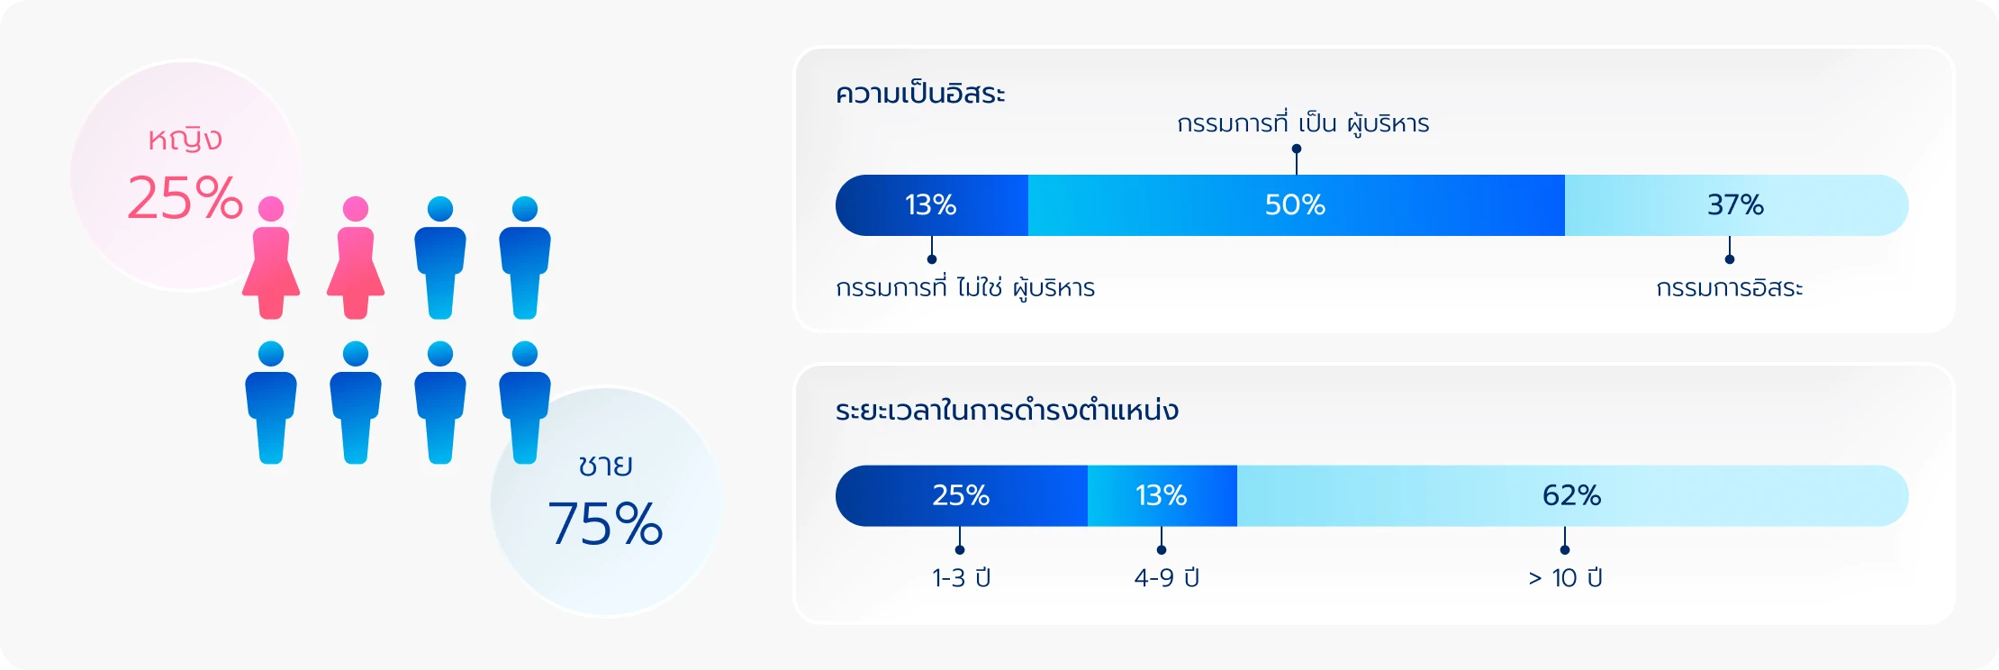Click the blue ชาย 75% circle
This screenshot has width=1999, height=670.
(x=606, y=502)
